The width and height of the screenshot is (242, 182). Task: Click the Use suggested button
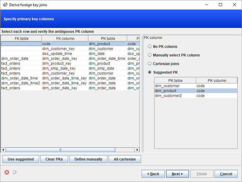click(21, 159)
